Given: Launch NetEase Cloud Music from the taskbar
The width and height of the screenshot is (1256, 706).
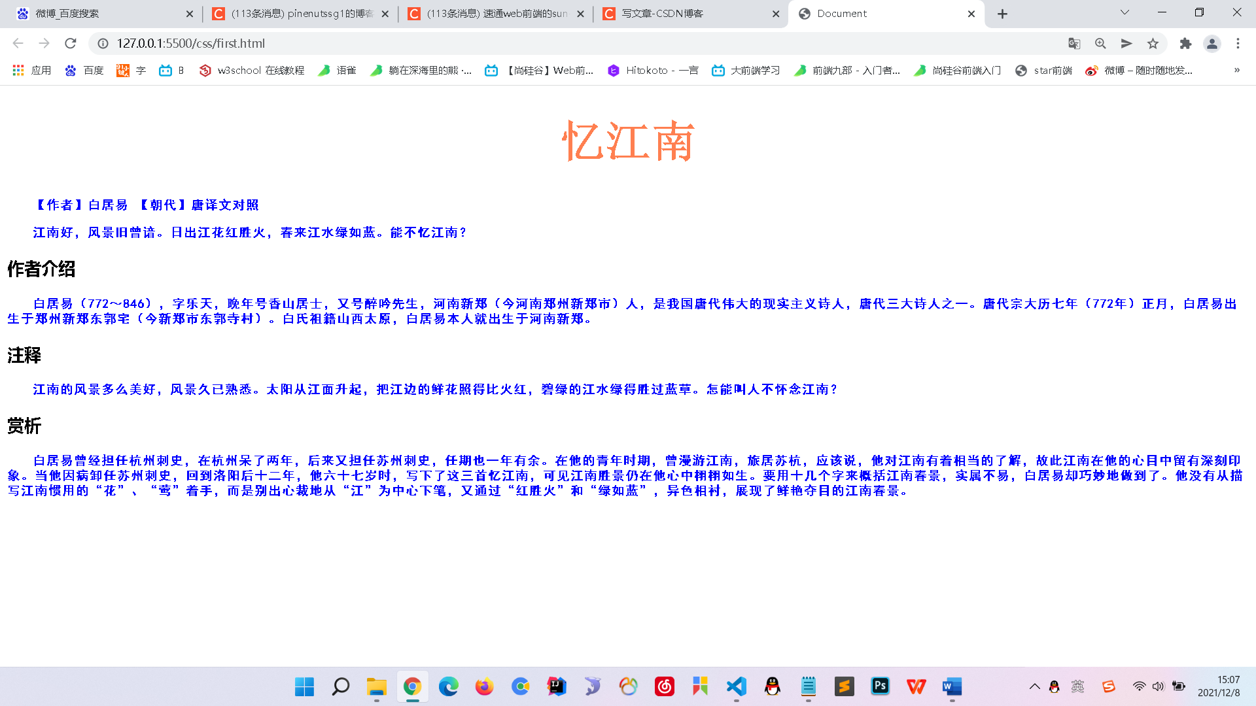Looking at the screenshot, I should point(664,686).
